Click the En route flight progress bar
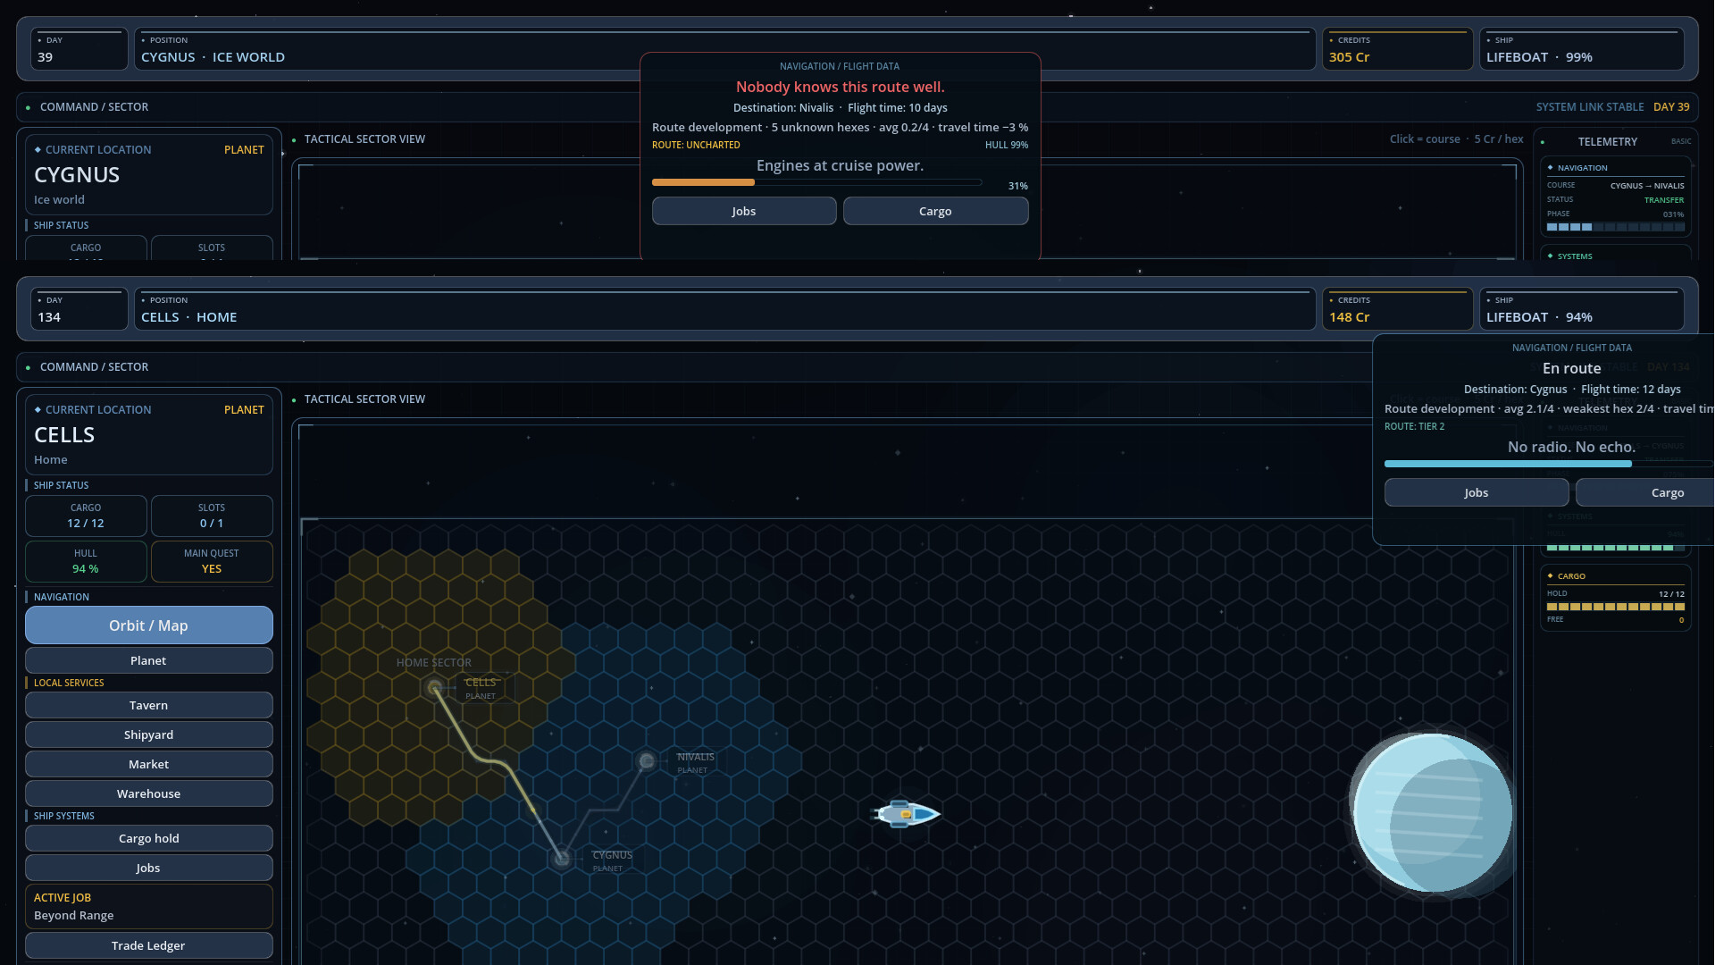This screenshot has height=965, width=1715. (x=1549, y=464)
